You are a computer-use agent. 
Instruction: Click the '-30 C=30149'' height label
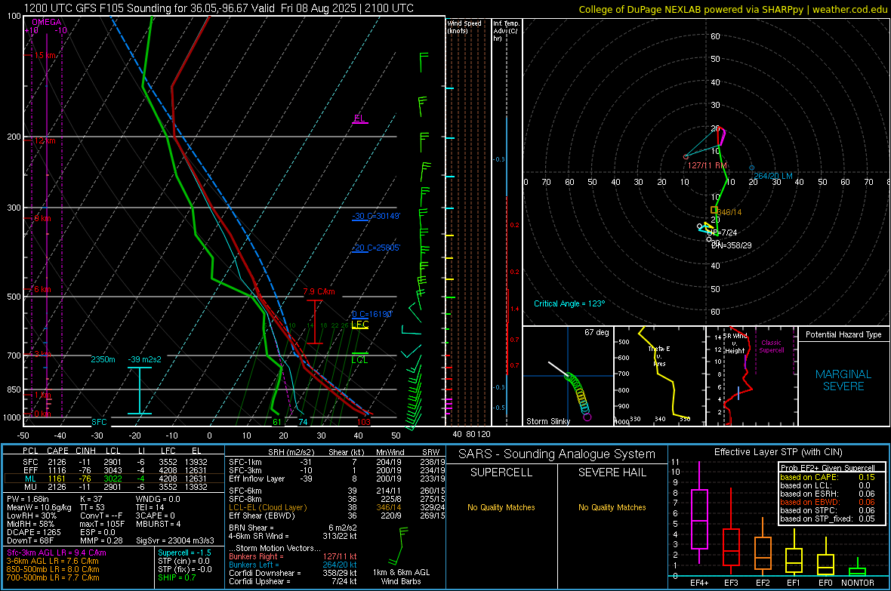click(376, 216)
